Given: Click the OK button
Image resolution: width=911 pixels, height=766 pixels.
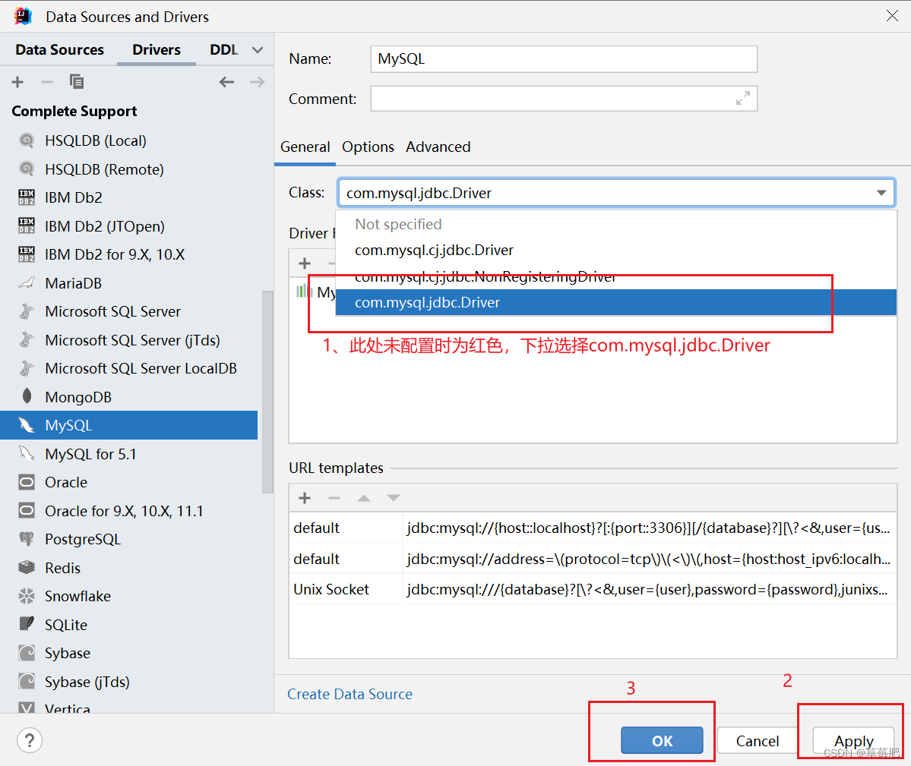Looking at the screenshot, I should coord(662,740).
